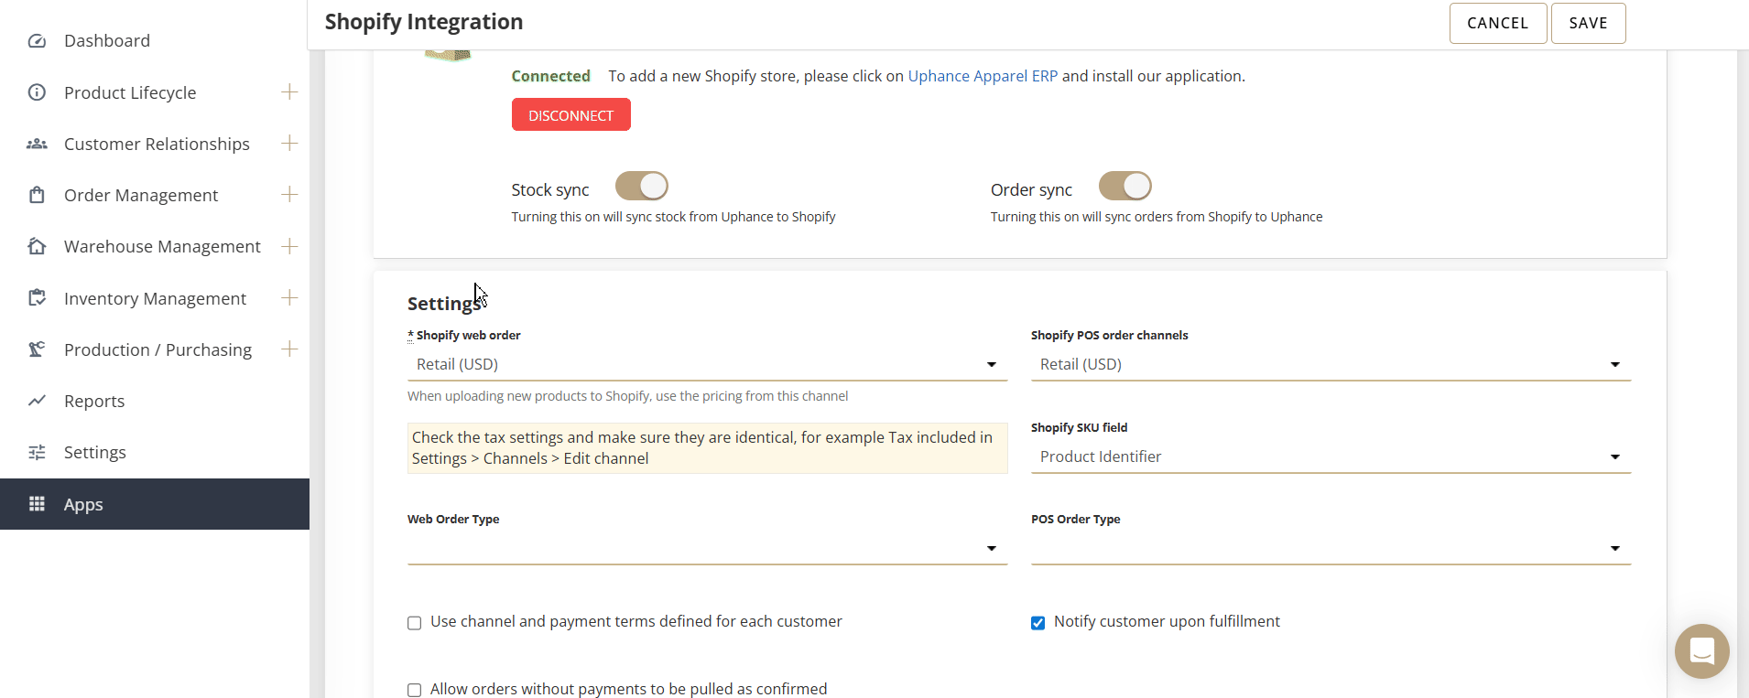
Task: Click the Order Management bag icon
Action: [x=37, y=195]
